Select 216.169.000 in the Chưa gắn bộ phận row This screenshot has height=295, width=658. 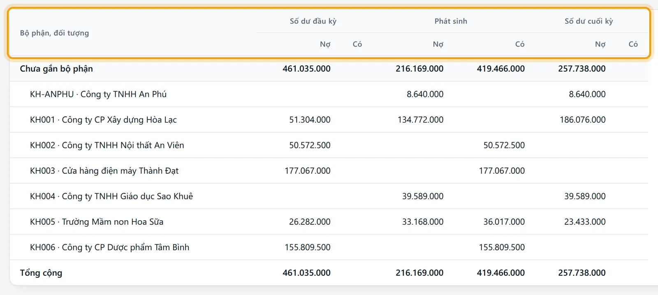(419, 69)
